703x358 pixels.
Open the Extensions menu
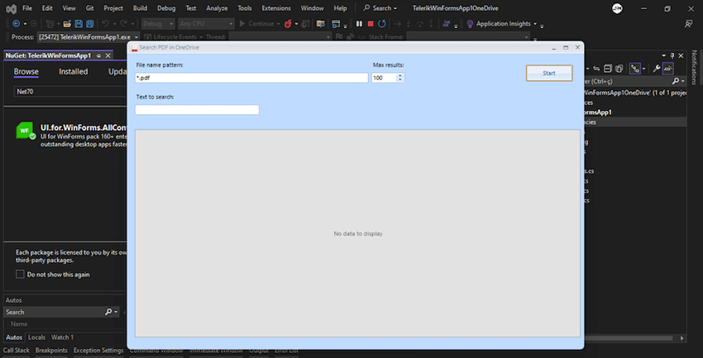[x=276, y=8]
